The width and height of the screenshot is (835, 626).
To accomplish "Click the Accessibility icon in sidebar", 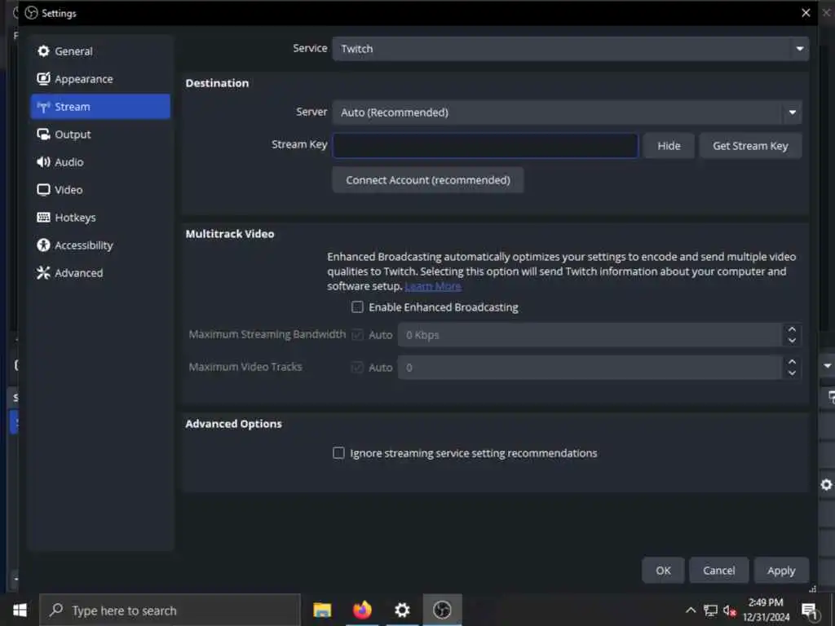I will (x=43, y=245).
